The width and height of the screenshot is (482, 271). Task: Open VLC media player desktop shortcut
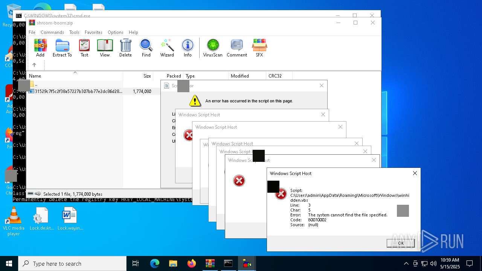(x=14, y=222)
